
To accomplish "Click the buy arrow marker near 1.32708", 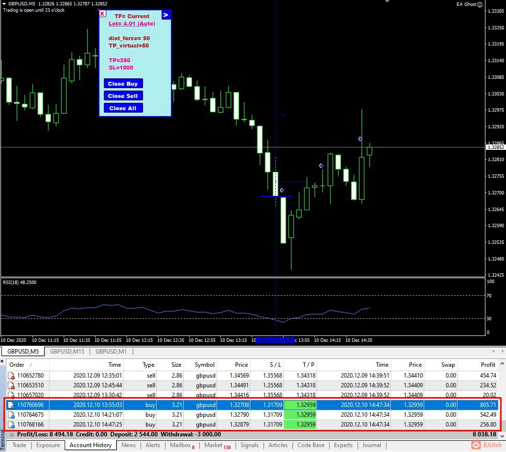I will [282, 190].
